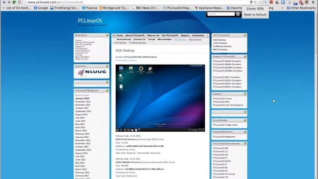The image size is (318, 179).
Task: Open the KDE desktop screenshot image
Action: tap(160, 98)
